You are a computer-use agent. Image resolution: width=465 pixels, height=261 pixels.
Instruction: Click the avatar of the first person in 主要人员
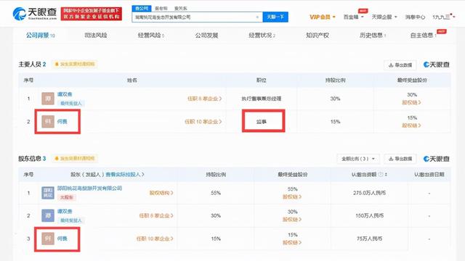pyautogui.click(x=48, y=99)
